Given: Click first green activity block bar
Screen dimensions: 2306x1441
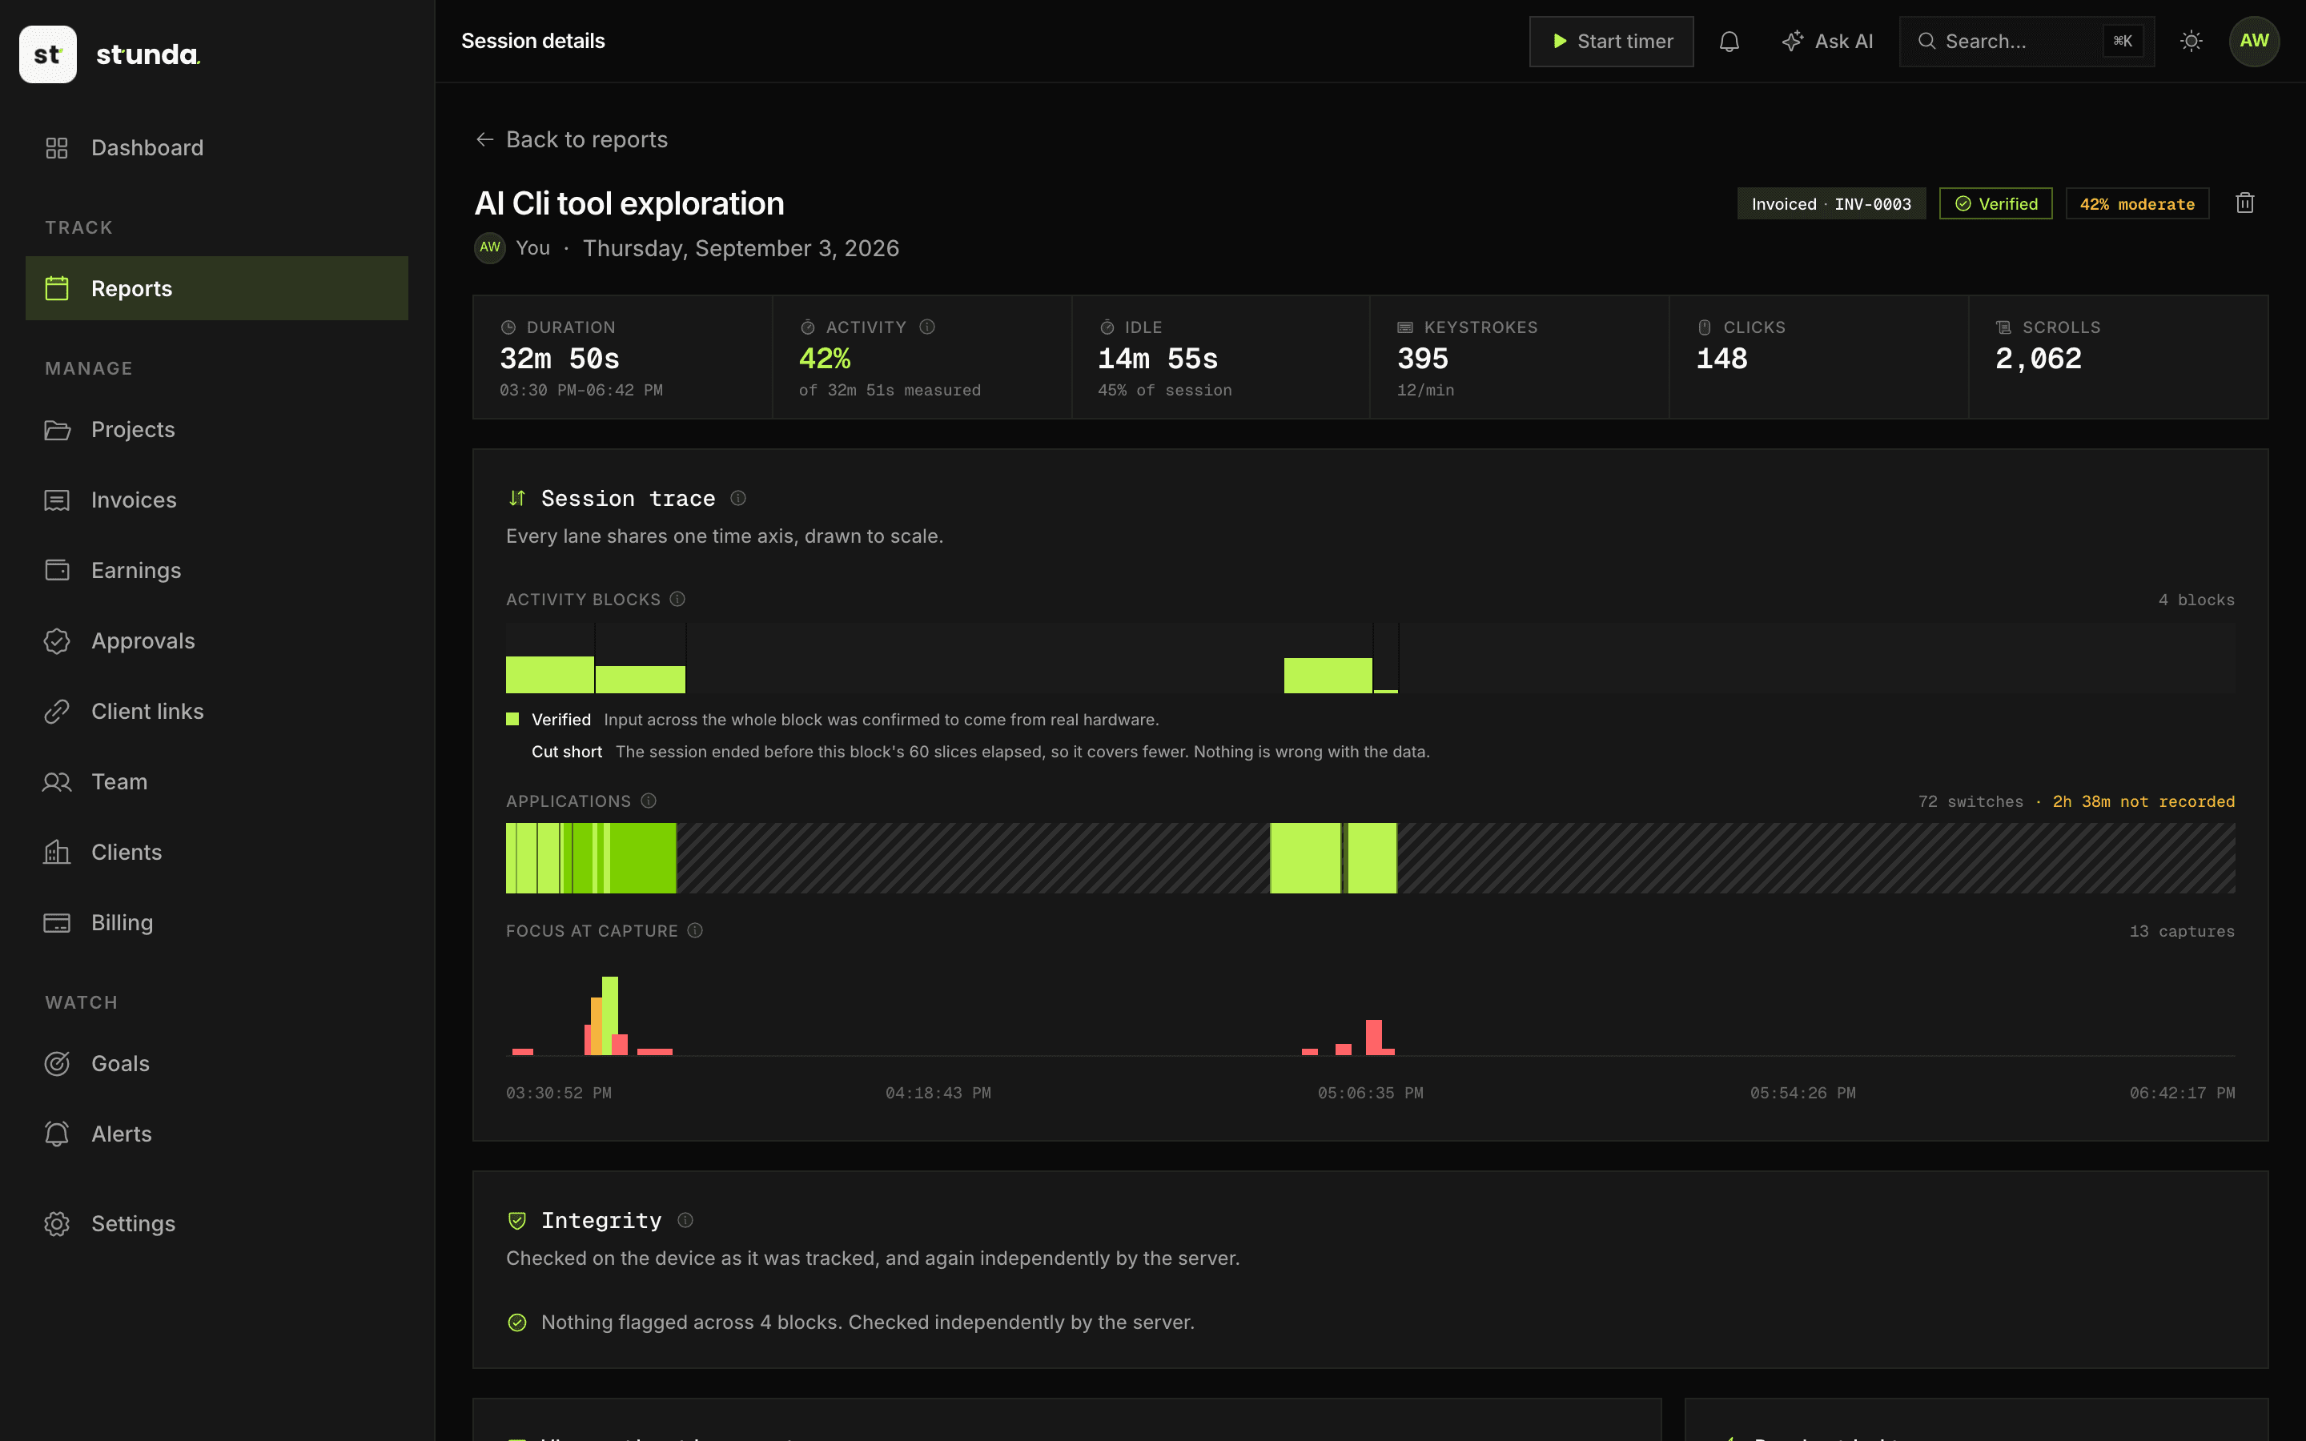Looking at the screenshot, I should click(x=550, y=675).
